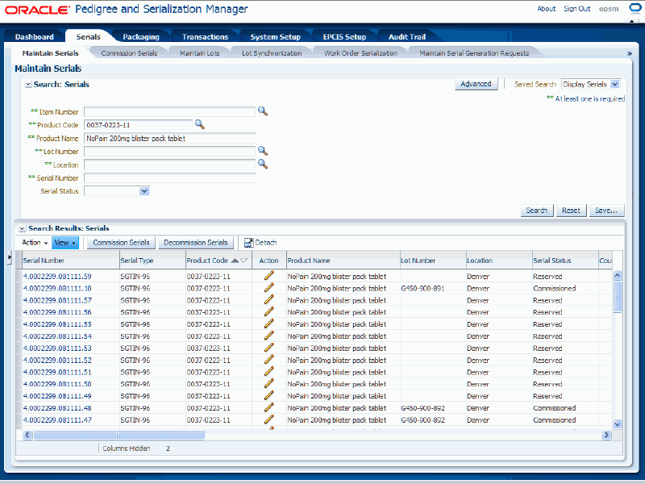The image size is (645, 484).
Task: Click edit pencil for serial 4.0002299.081111.57
Action: tap(269, 299)
